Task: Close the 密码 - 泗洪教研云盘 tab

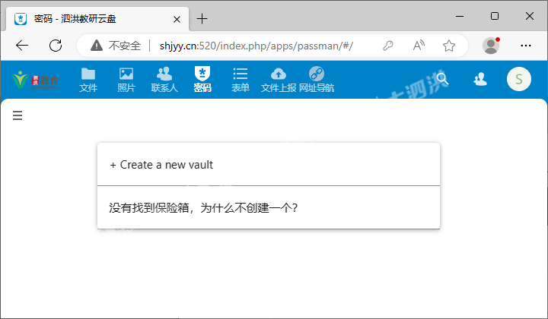Action: [x=177, y=20]
